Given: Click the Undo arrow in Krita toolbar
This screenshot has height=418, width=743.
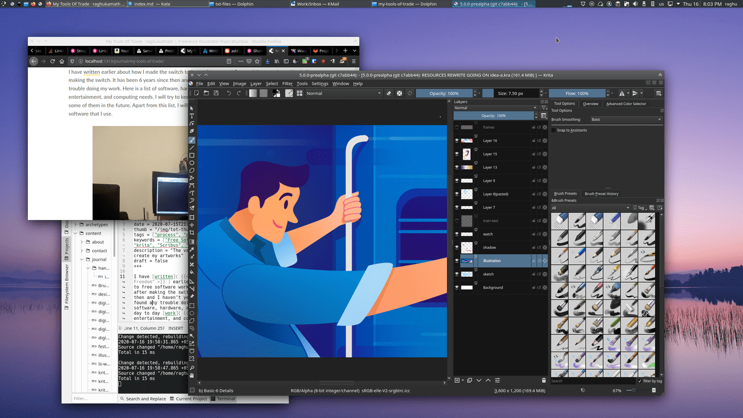Looking at the screenshot, I should point(229,93).
